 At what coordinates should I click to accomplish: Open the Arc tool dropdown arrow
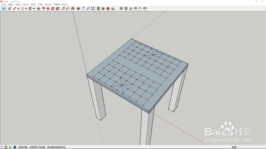tap(26, 9)
